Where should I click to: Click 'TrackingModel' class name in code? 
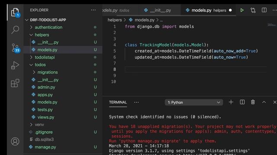coord(155,45)
